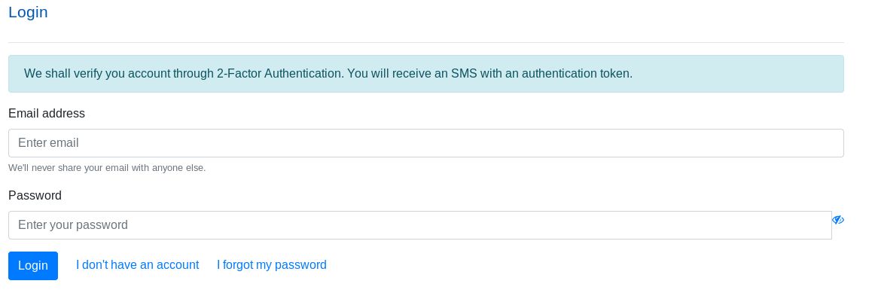The width and height of the screenshot is (875, 296).
Task: Go to sign-up through the no-account link
Action: 137,264
